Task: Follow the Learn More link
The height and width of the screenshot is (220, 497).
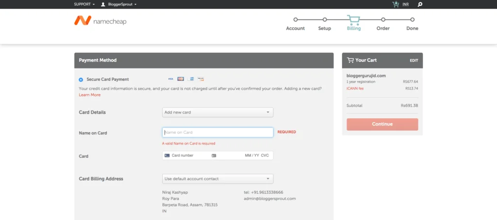Action: pyautogui.click(x=89, y=95)
